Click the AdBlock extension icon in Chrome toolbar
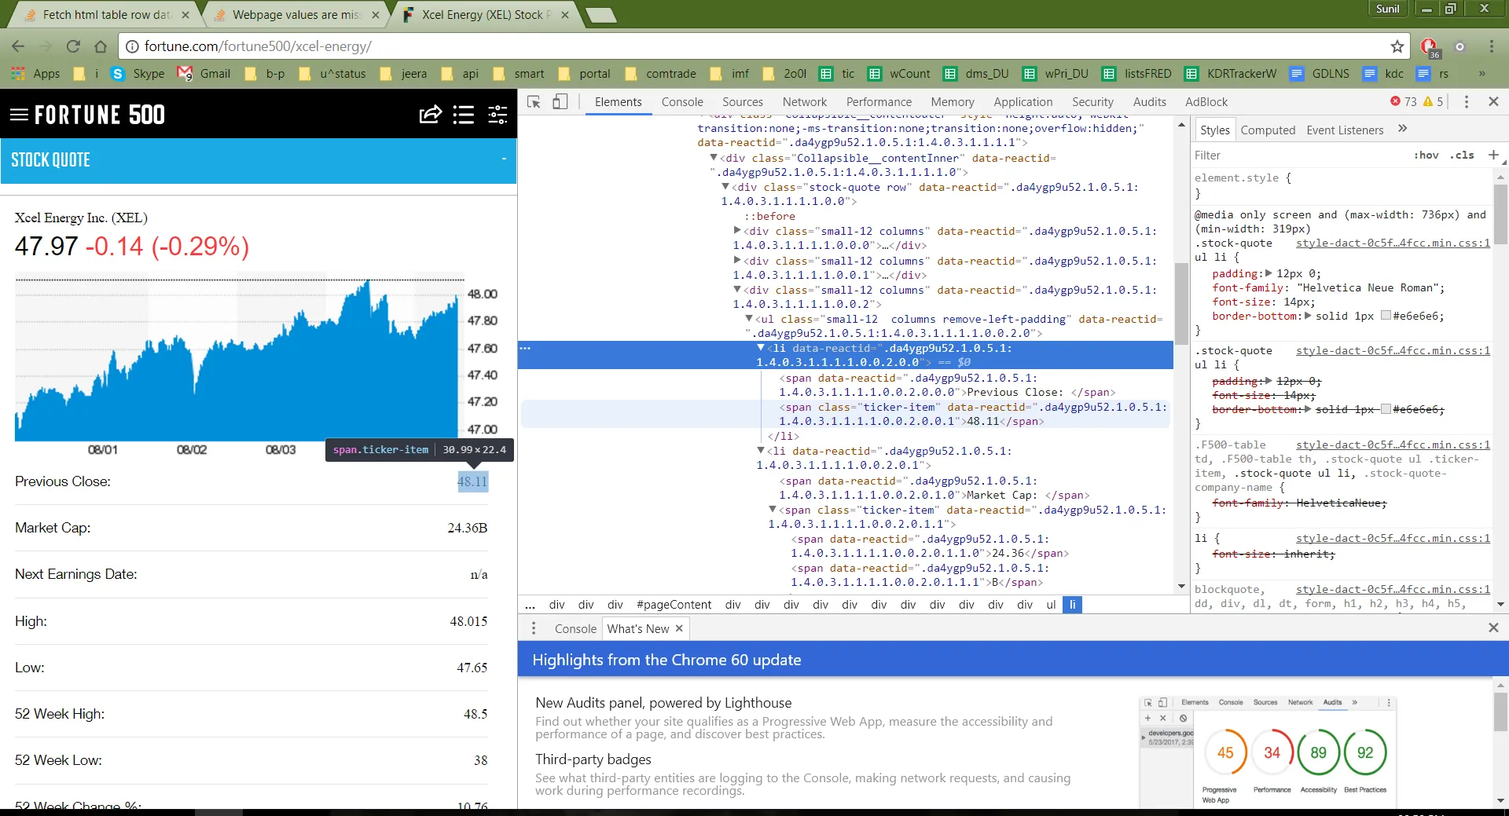 pos(1430,47)
